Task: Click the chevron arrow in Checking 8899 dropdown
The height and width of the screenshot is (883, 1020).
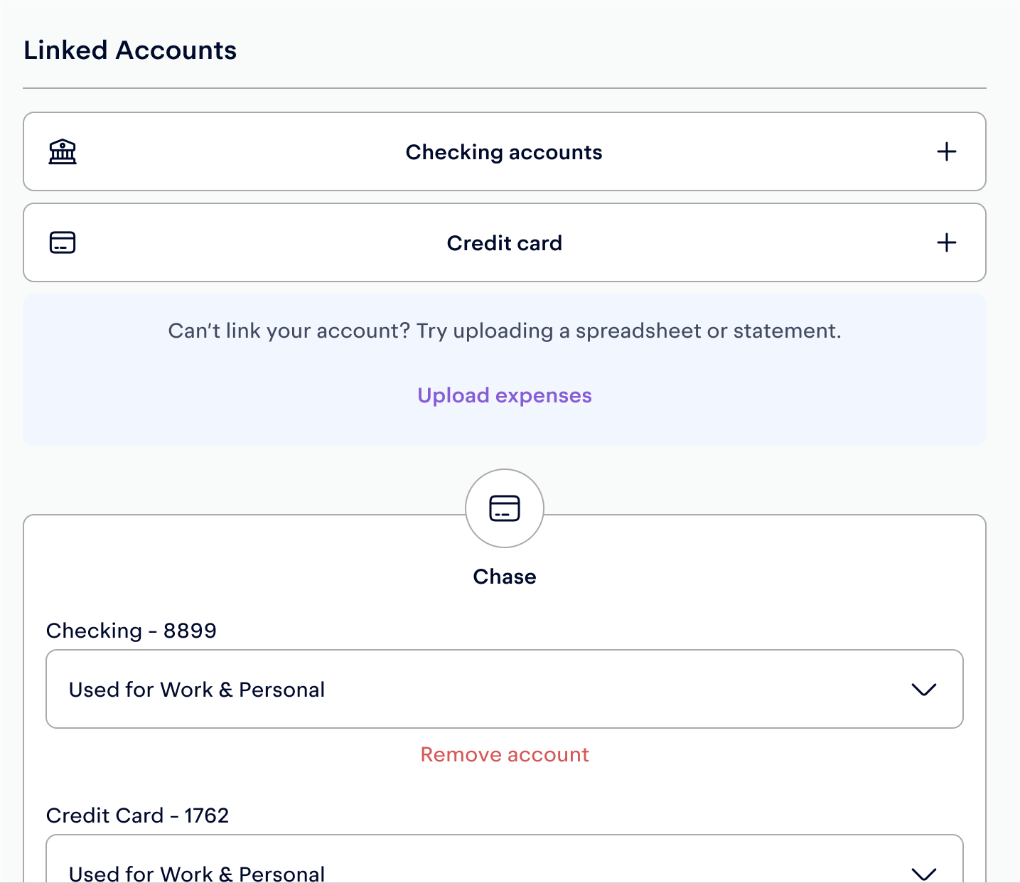Action: tap(923, 690)
